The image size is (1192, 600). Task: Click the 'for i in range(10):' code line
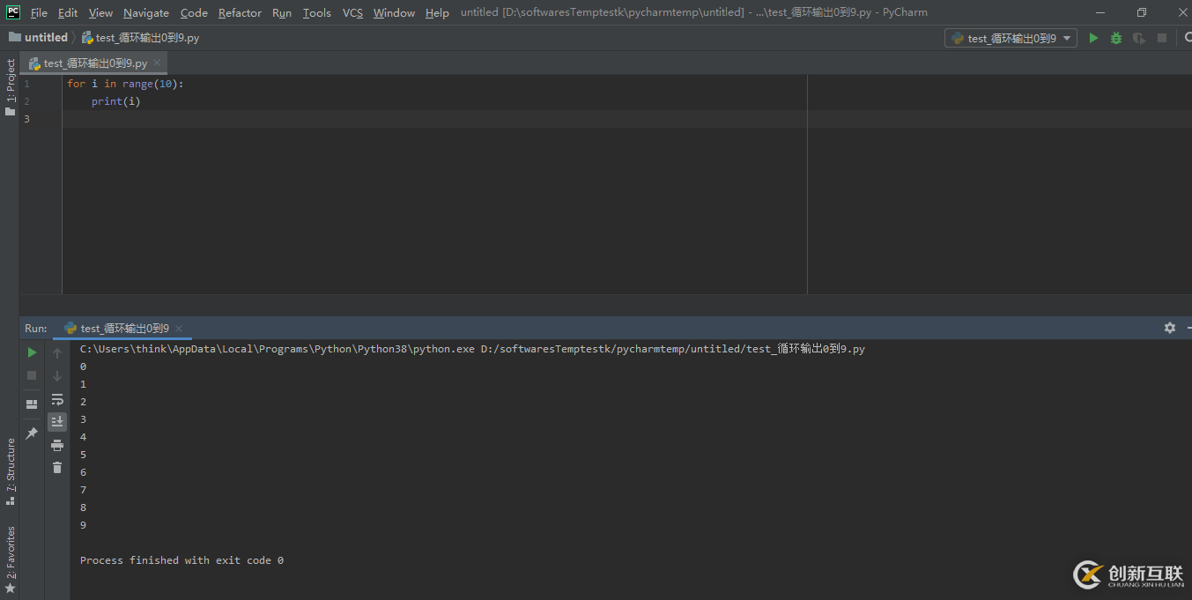tap(125, 84)
